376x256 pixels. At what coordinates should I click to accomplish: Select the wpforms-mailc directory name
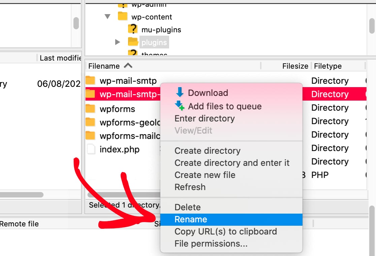pyautogui.click(x=130, y=136)
